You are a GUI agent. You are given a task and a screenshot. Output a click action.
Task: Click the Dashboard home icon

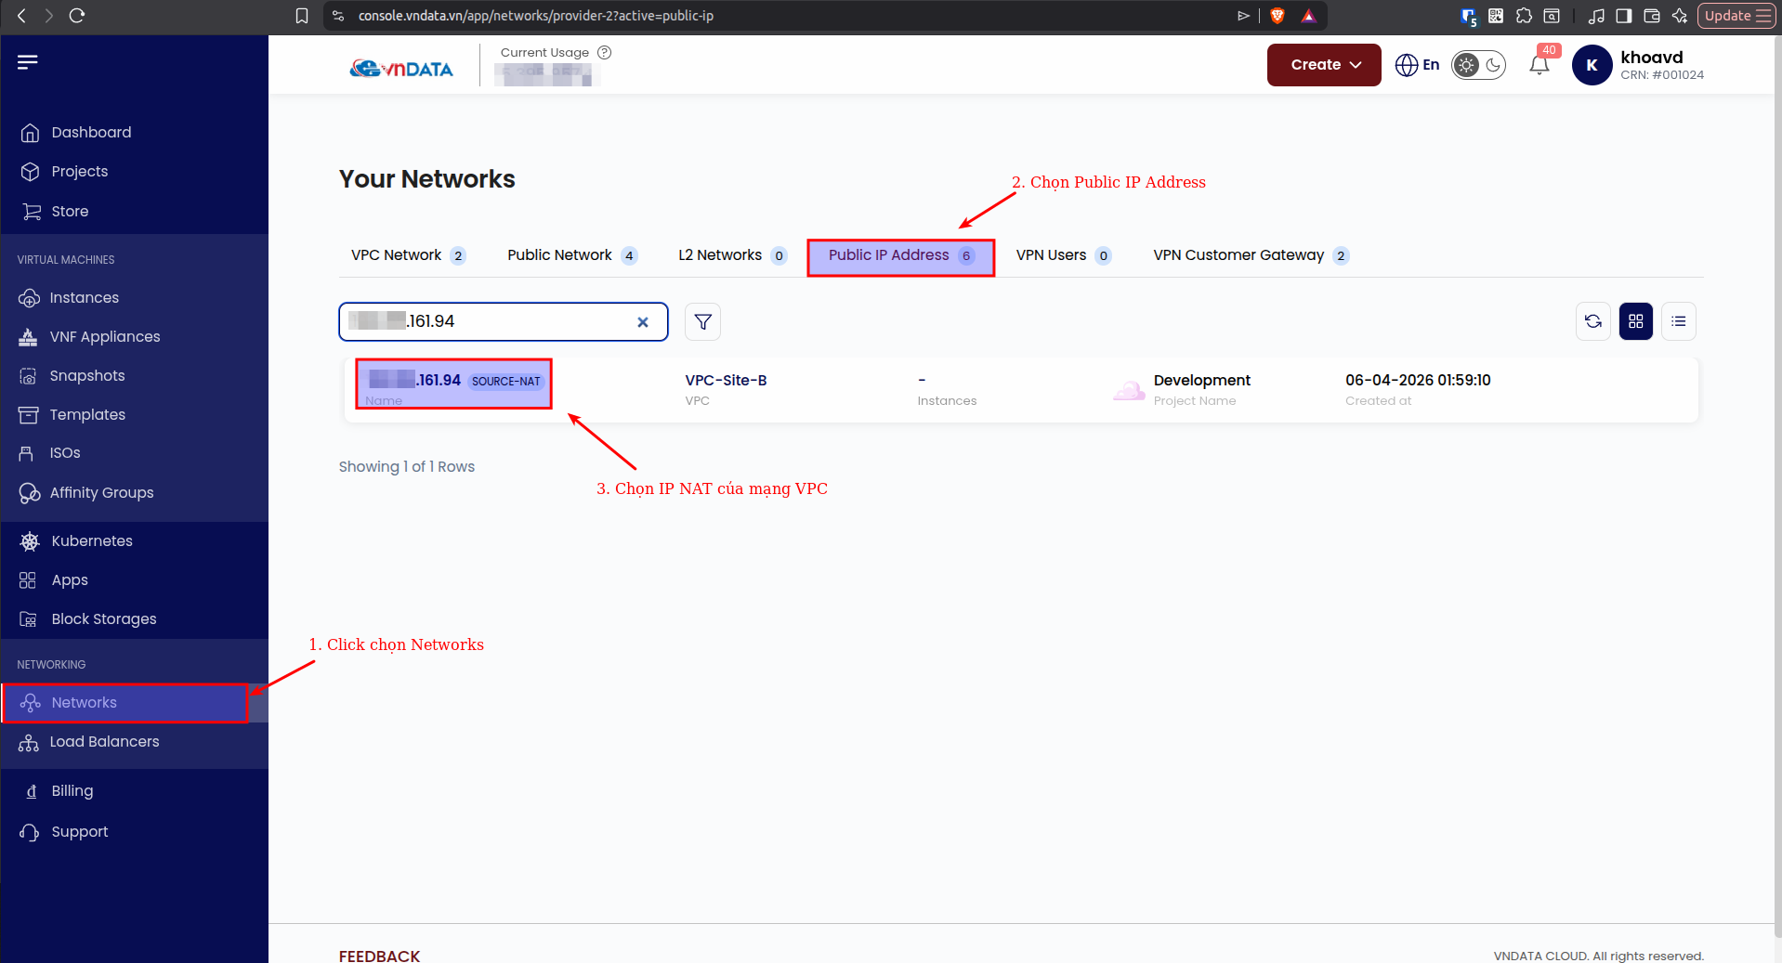click(30, 133)
